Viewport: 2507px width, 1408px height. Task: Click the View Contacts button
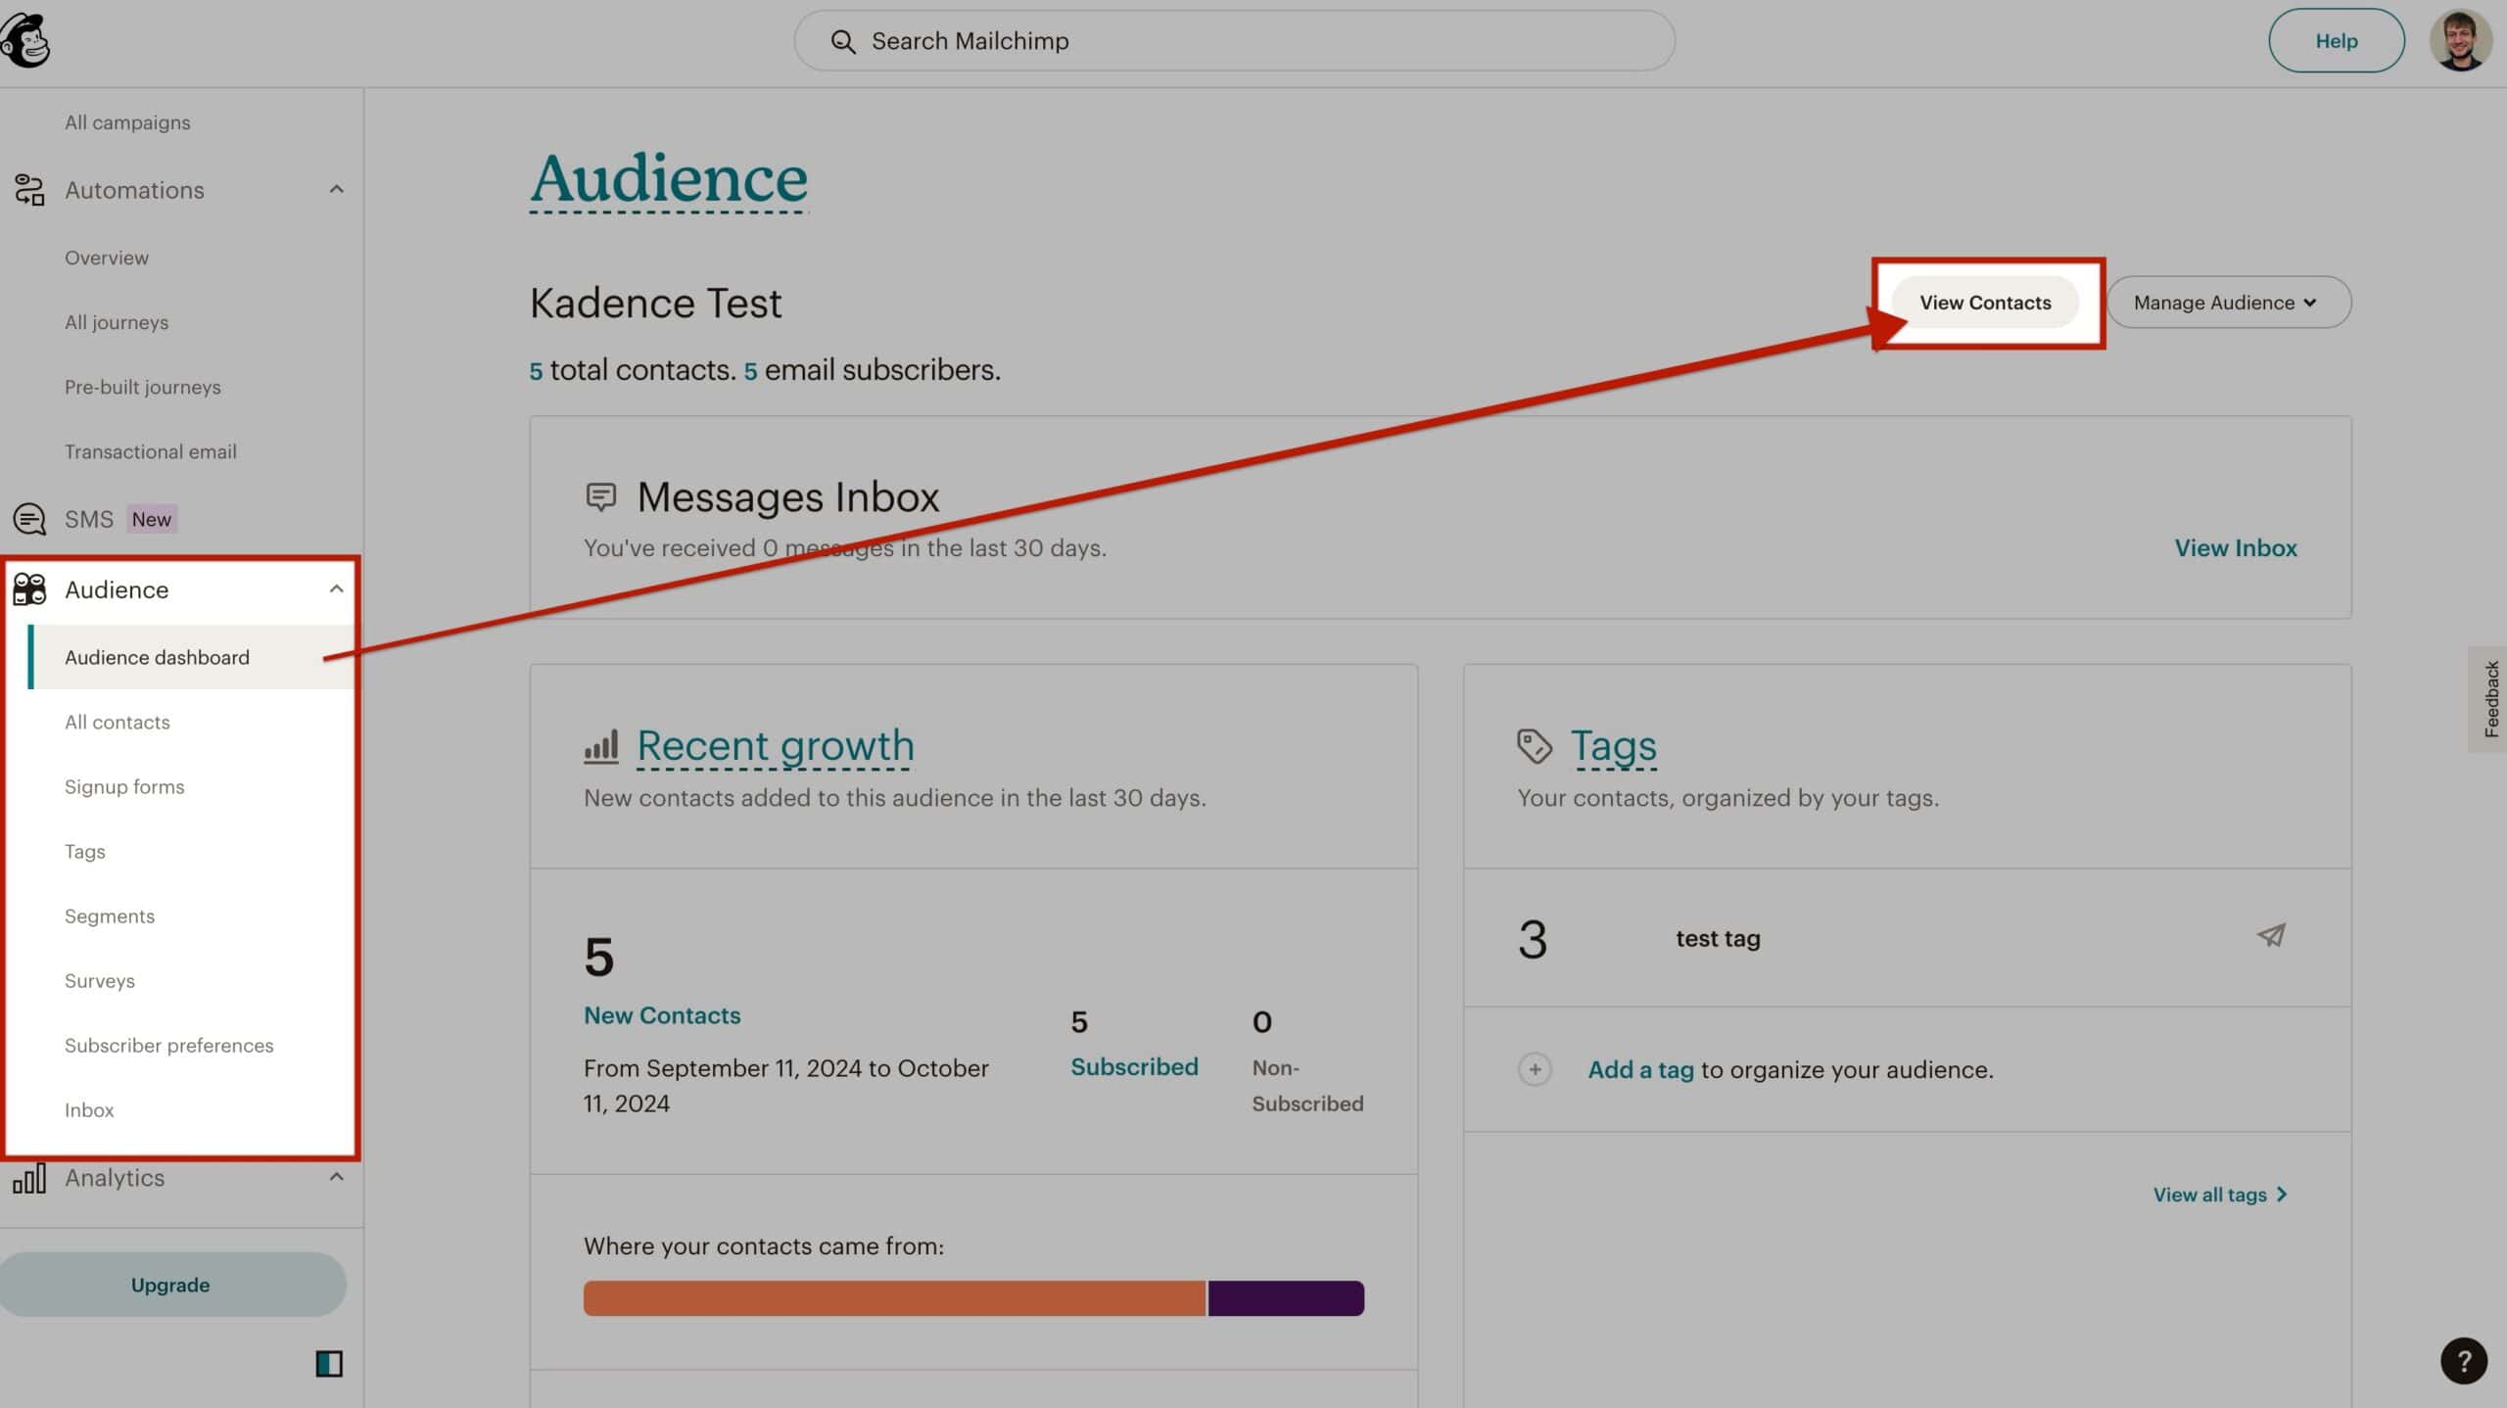click(x=1985, y=302)
